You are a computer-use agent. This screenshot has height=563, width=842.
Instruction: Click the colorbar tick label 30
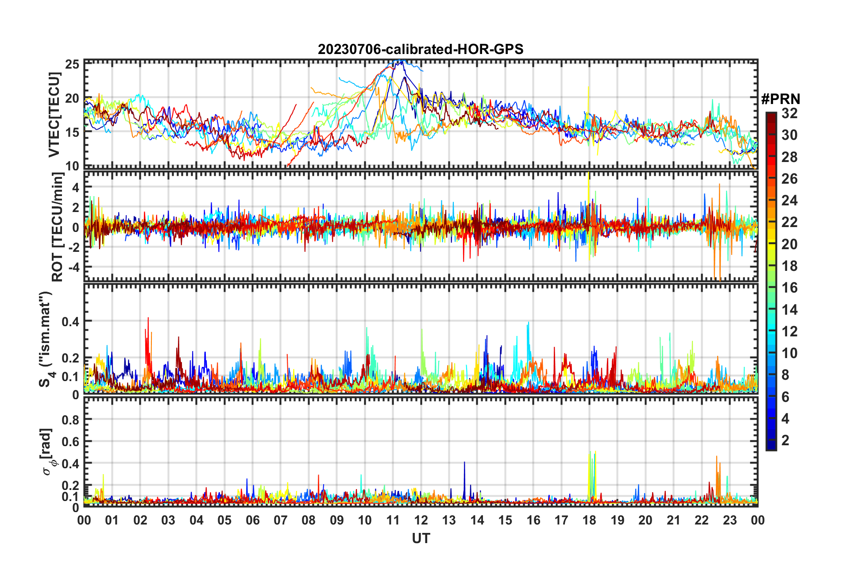click(789, 135)
